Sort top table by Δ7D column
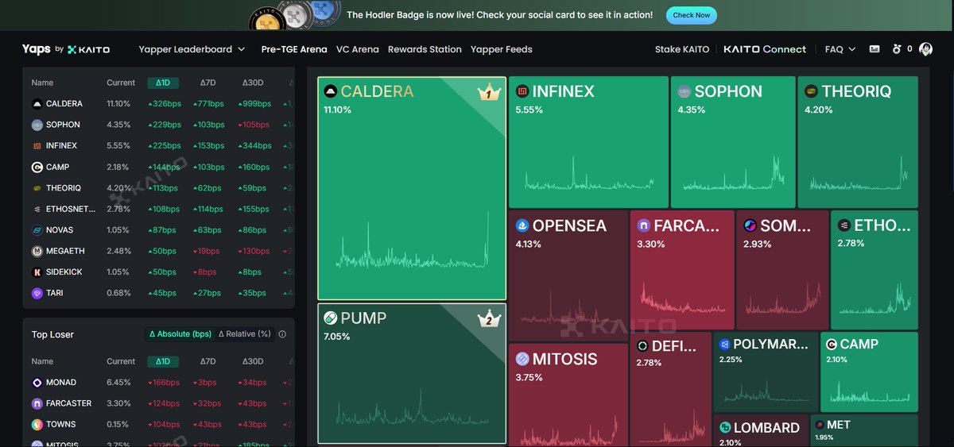 207,83
